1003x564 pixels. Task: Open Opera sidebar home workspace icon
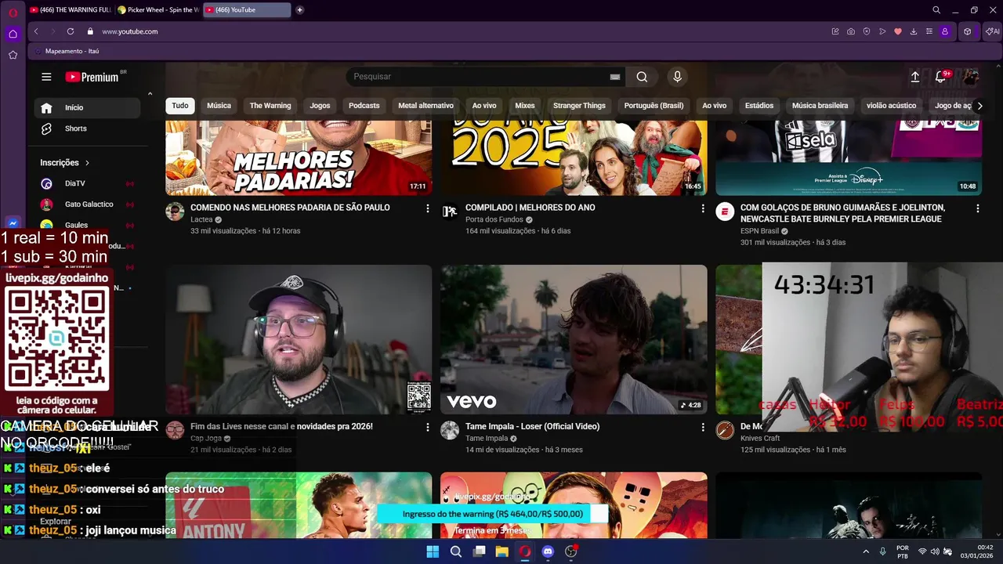pos(13,34)
